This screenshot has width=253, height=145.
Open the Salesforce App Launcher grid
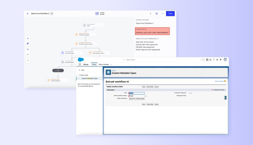click(80, 64)
